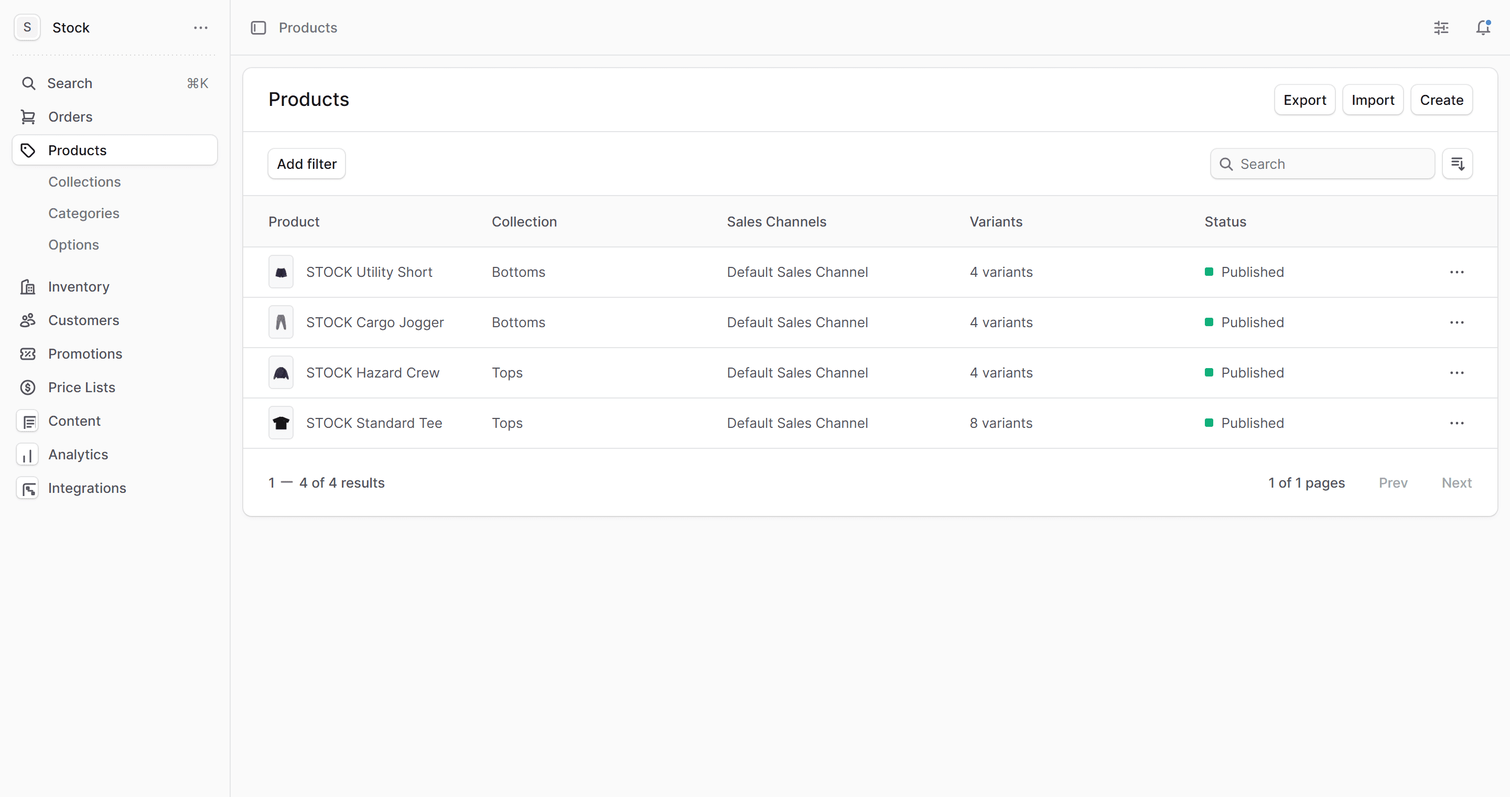Click the Import button
Screen dimensions: 1510x797
point(1372,100)
